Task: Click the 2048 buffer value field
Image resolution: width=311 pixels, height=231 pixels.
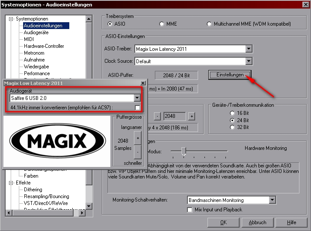Action: click(x=175, y=116)
